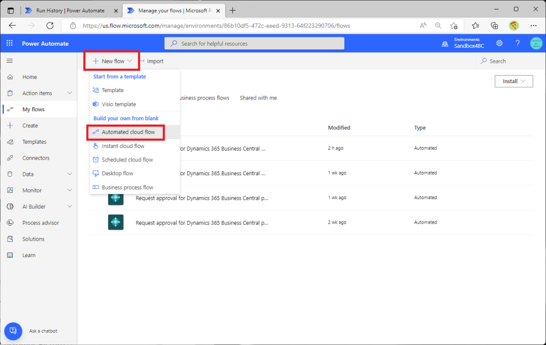Viewport: 546px width, 345px height.
Task: Click the Monitor chart icon
Action: click(x=10, y=190)
